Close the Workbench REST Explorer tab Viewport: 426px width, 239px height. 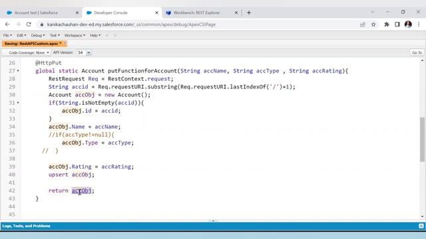[236, 13]
